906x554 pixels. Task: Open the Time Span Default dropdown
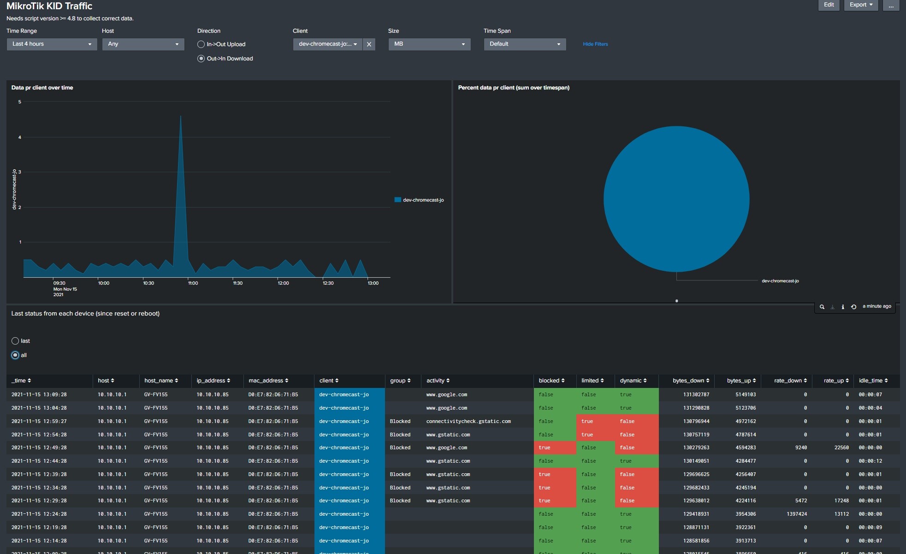click(525, 44)
